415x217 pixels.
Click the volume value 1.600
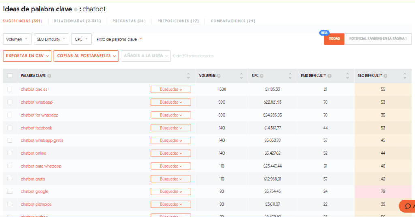[222, 89]
